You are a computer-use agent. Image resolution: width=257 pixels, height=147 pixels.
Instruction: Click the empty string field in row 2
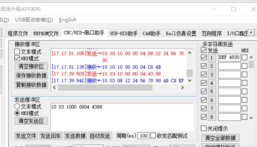pyautogui.click(x=229, y=66)
